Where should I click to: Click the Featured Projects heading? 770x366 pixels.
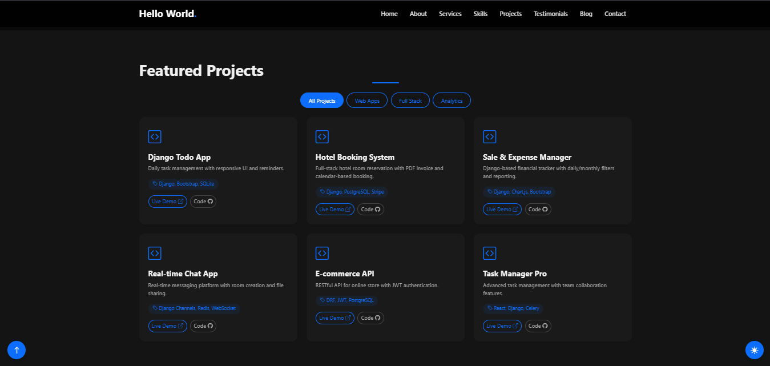coord(201,71)
